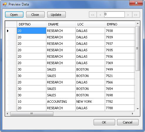Click DALLAS cell in row 7788
The height and width of the screenshot is (132, 145).
(x=90, y=108)
